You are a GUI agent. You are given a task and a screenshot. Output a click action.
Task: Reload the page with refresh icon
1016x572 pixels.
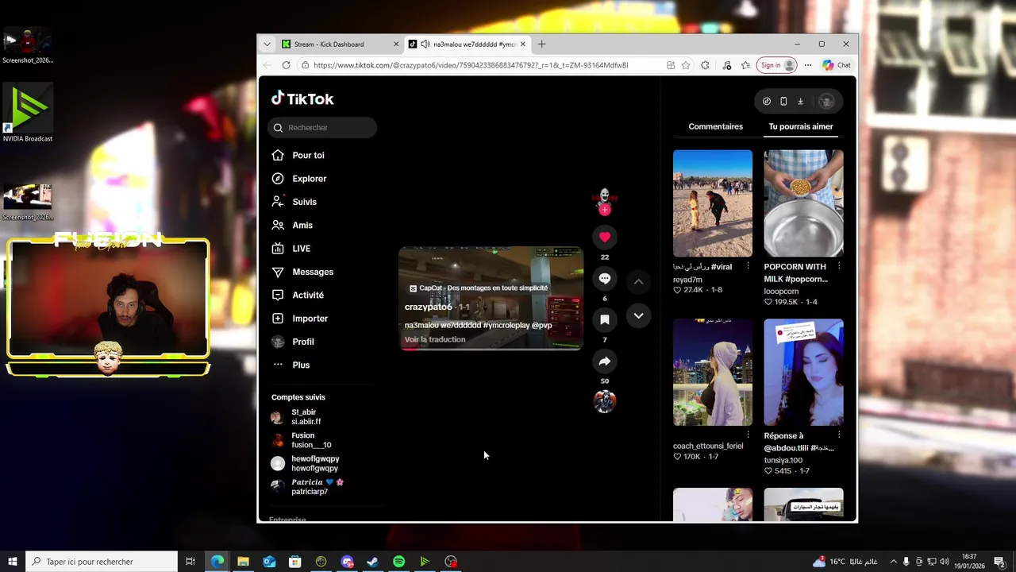pyautogui.click(x=287, y=65)
